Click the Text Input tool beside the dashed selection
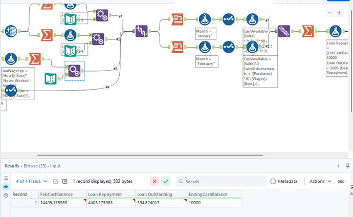 click(51, 78)
